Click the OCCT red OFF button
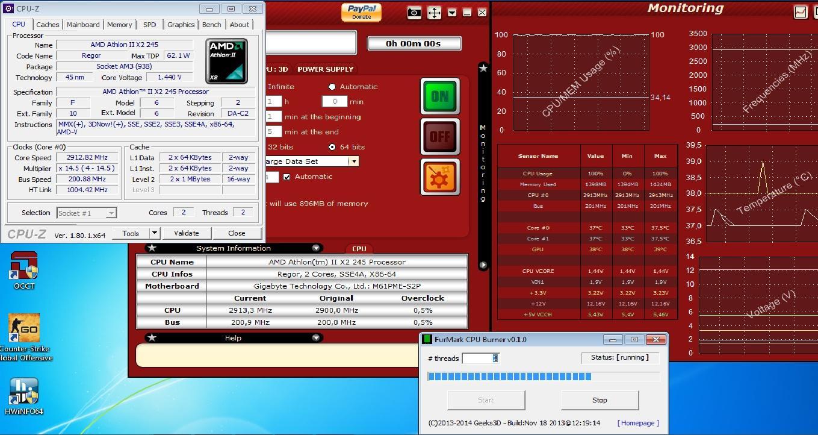The height and width of the screenshot is (435, 818). click(x=440, y=137)
